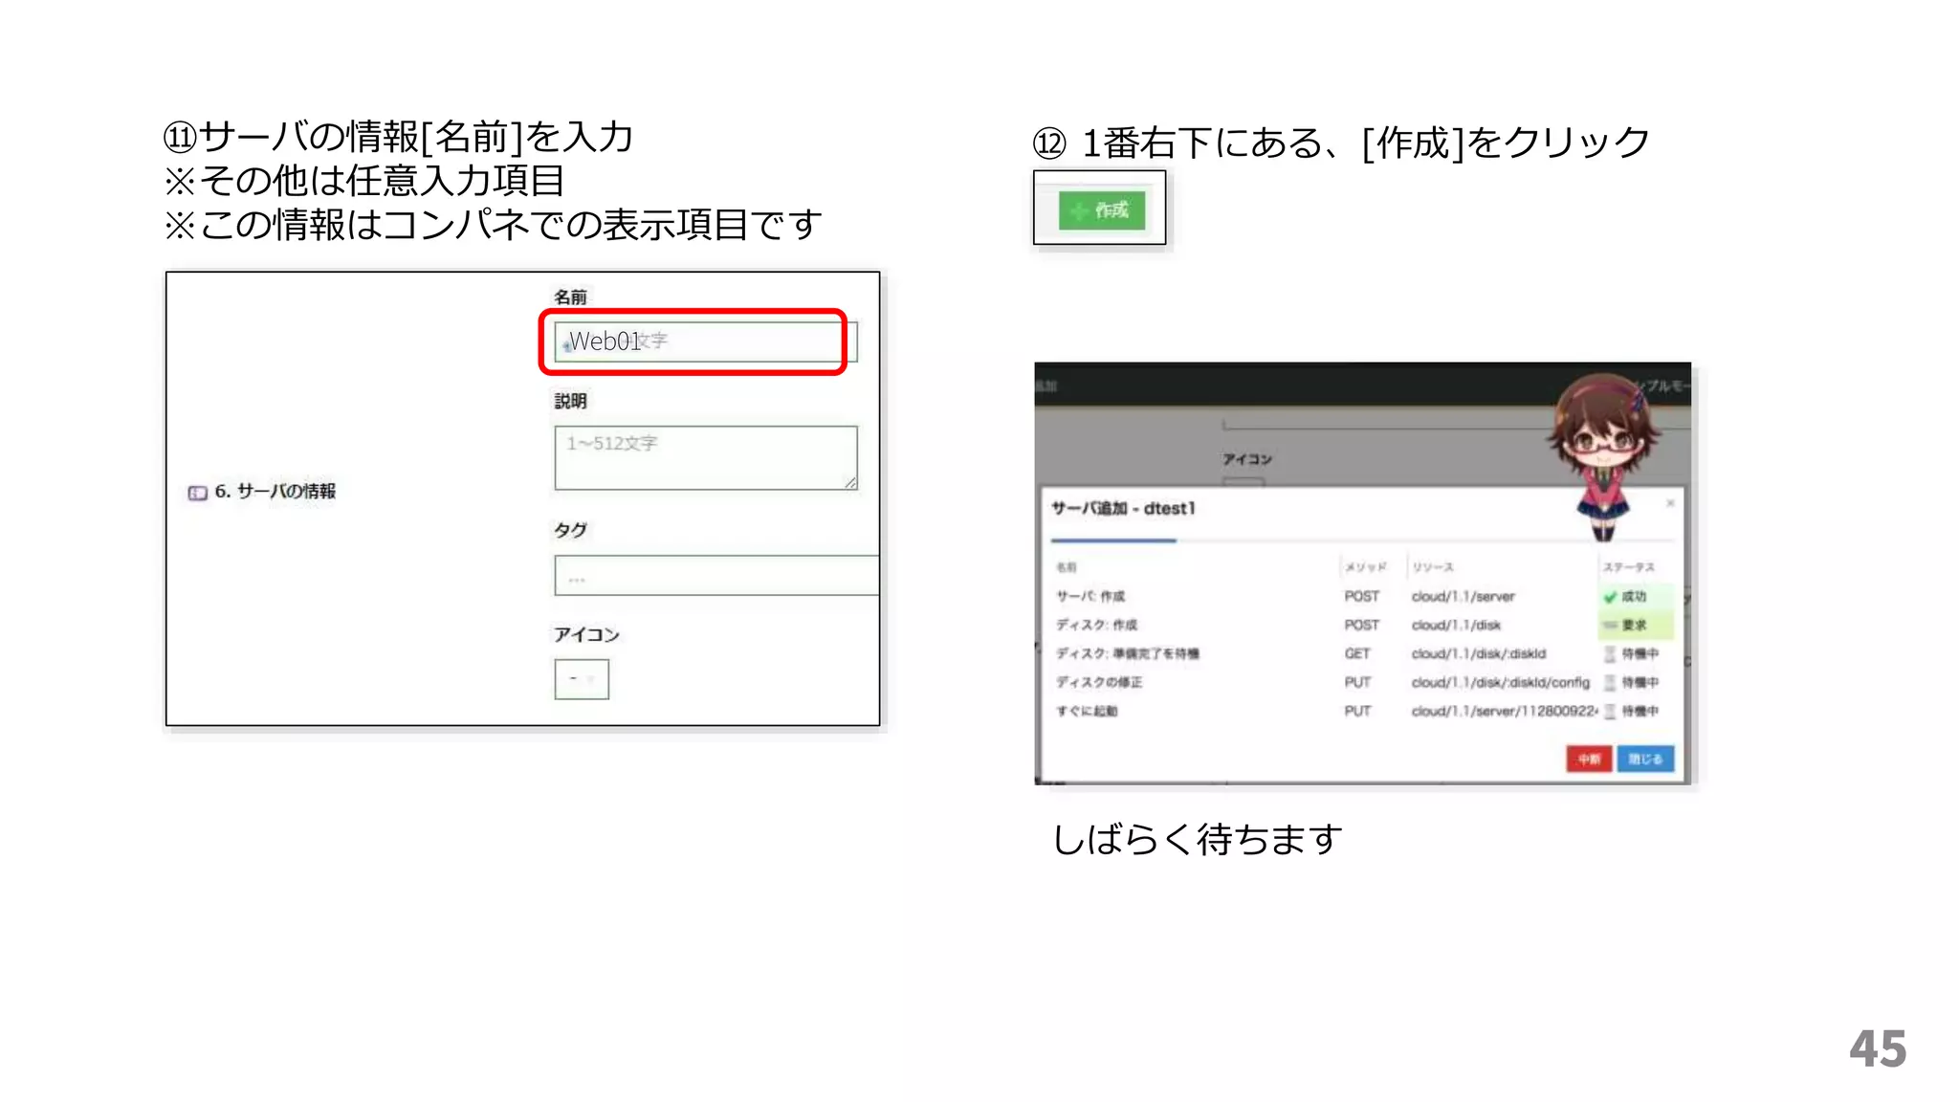The height and width of the screenshot is (1102, 1959).
Task: Click the ディスク: 作成 row name
Action: coord(1096,625)
